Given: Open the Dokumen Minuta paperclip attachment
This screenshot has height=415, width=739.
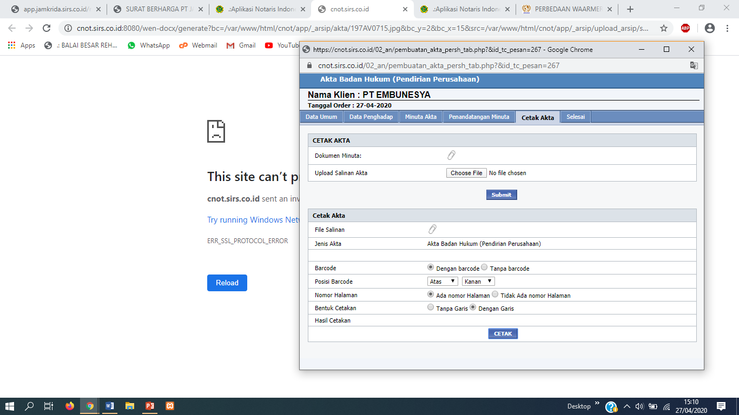Looking at the screenshot, I should click(x=451, y=156).
